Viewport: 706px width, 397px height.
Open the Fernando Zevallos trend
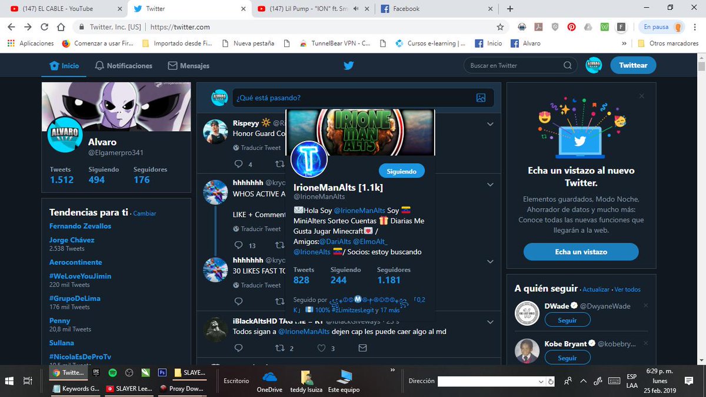pos(80,226)
